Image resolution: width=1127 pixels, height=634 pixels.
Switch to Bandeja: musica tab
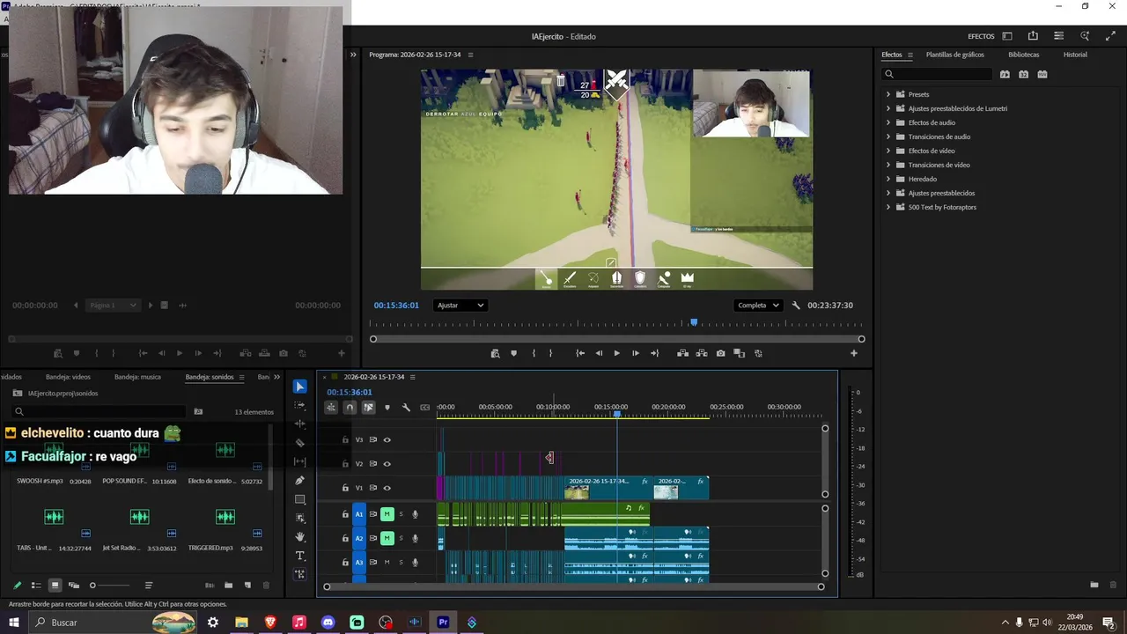pos(137,377)
